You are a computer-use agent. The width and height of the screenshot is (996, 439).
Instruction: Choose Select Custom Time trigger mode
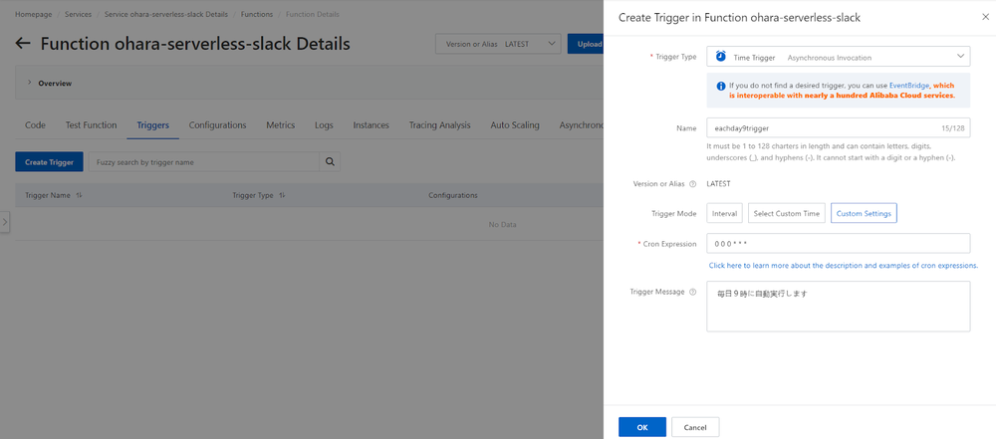click(x=786, y=213)
